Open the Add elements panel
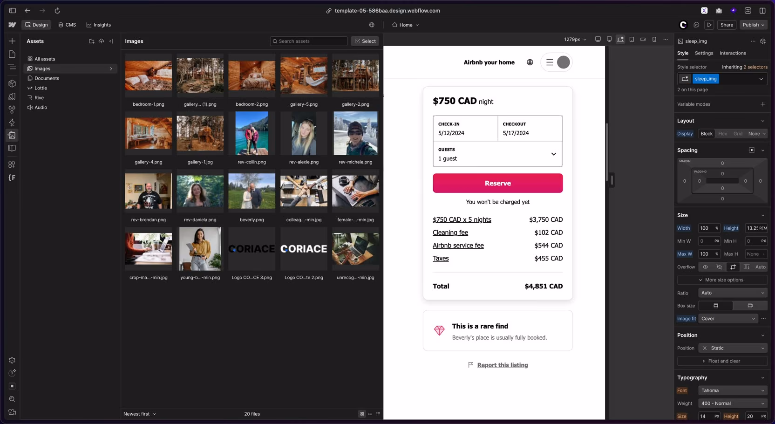The image size is (775, 424). pyautogui.click(x=12, y=41)
